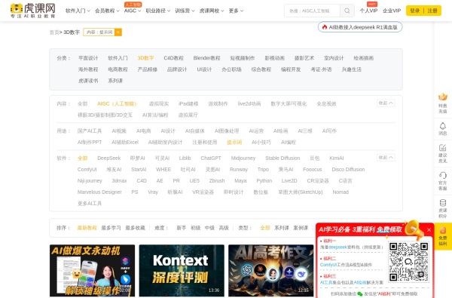This screenshot has height=298, width=452.
Task: Select 全部 in 内容 filter row
Action: point(82,103)
